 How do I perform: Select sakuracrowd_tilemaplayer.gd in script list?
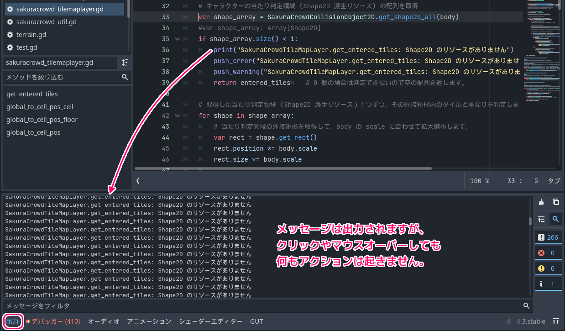[64, 9]
